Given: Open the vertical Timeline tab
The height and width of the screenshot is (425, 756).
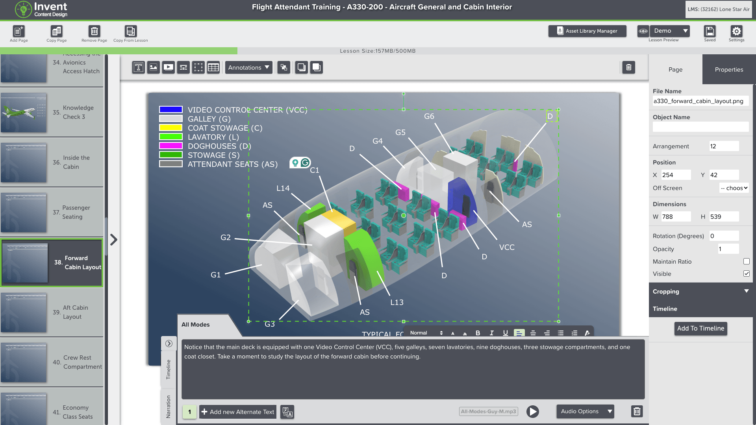Looking at the screenshot, I should pos(169,369).
